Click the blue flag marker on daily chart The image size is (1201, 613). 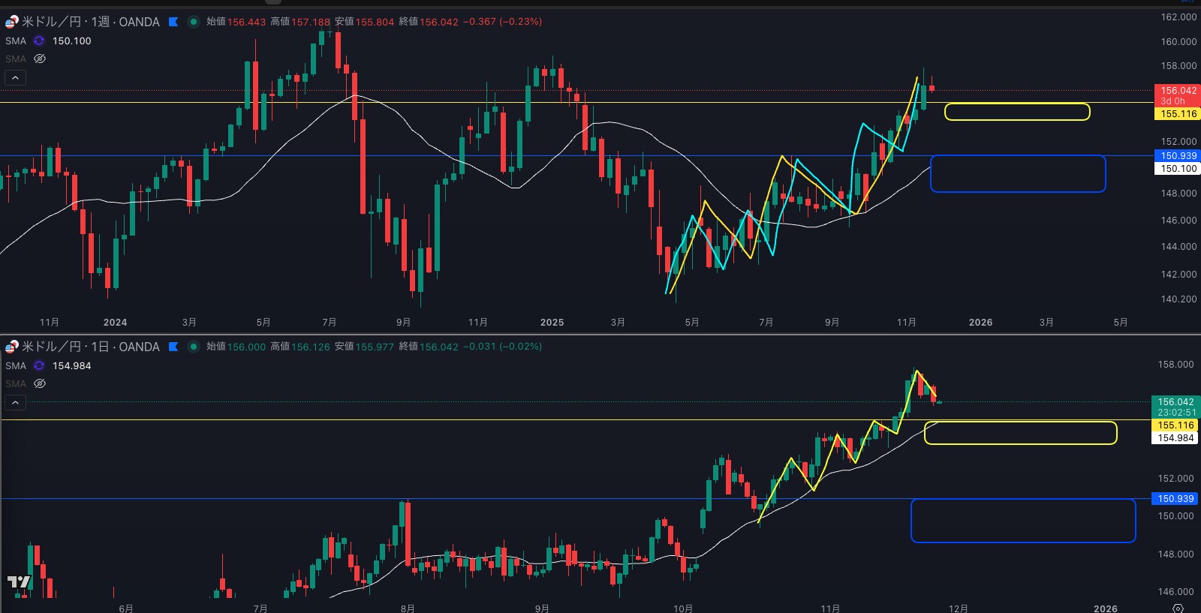pos(173,347)
